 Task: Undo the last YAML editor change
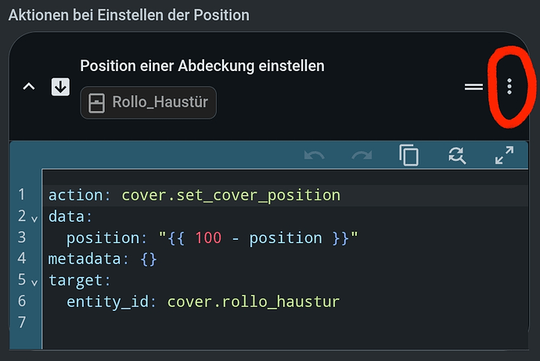(x=314, y=155)
